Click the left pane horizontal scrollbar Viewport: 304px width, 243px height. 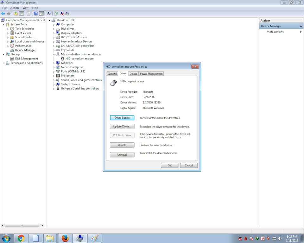coord(22,226)
